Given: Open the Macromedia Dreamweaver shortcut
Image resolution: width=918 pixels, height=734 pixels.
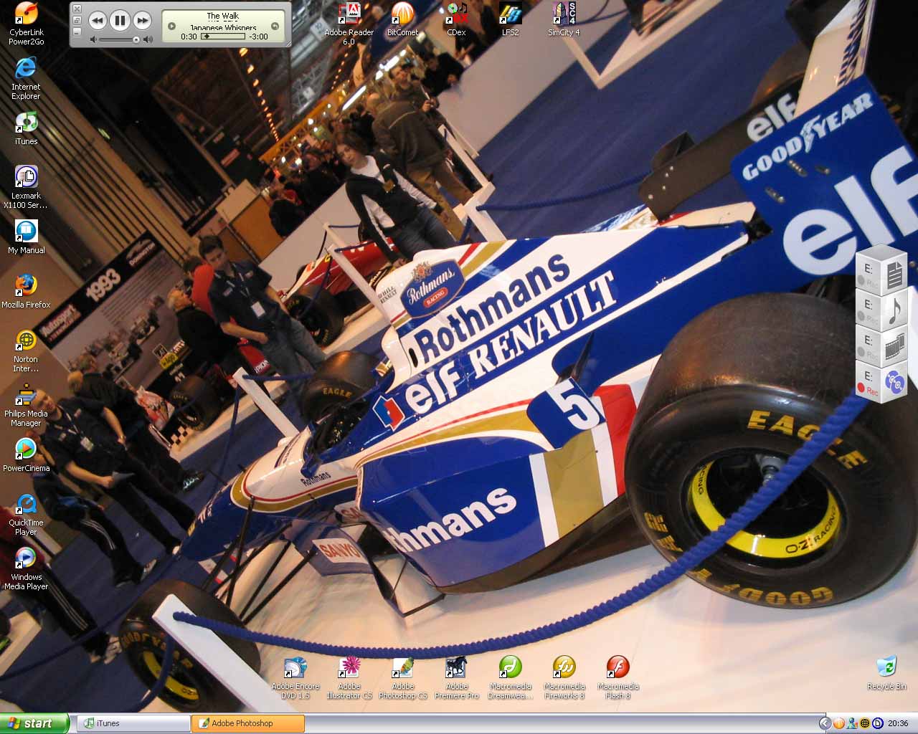Looking at the screenshot, I should (511, 678).
